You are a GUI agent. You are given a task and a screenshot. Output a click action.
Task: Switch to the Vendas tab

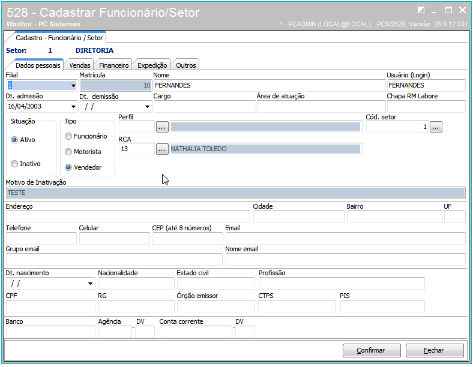pos(80,65)
